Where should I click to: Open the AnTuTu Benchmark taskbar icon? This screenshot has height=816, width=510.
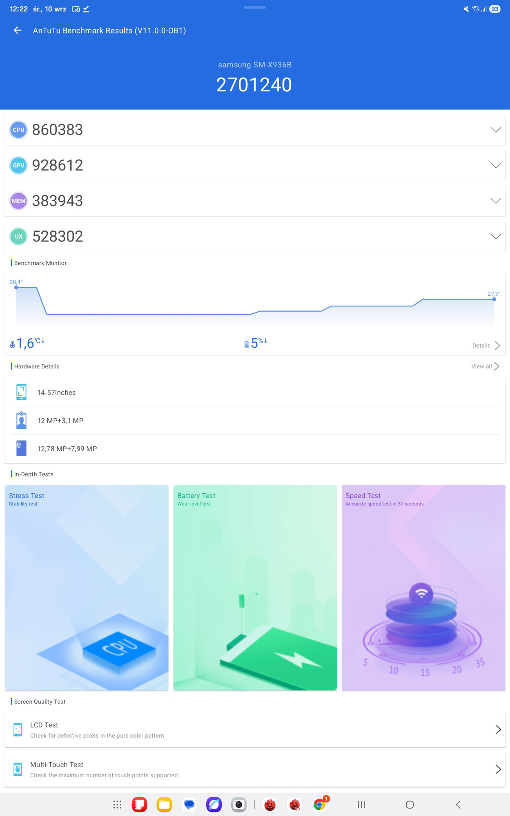coord(270,805)
